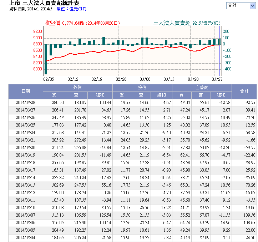Select the 2014/03/18 date cell
Viewport: 258px width, 242px height.
pos(25,163)
